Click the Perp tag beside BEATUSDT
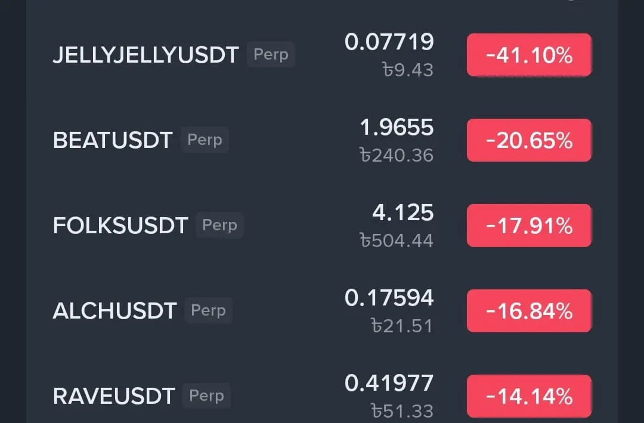644x423 pixels. pyautogui.click(x=205, y=140)
